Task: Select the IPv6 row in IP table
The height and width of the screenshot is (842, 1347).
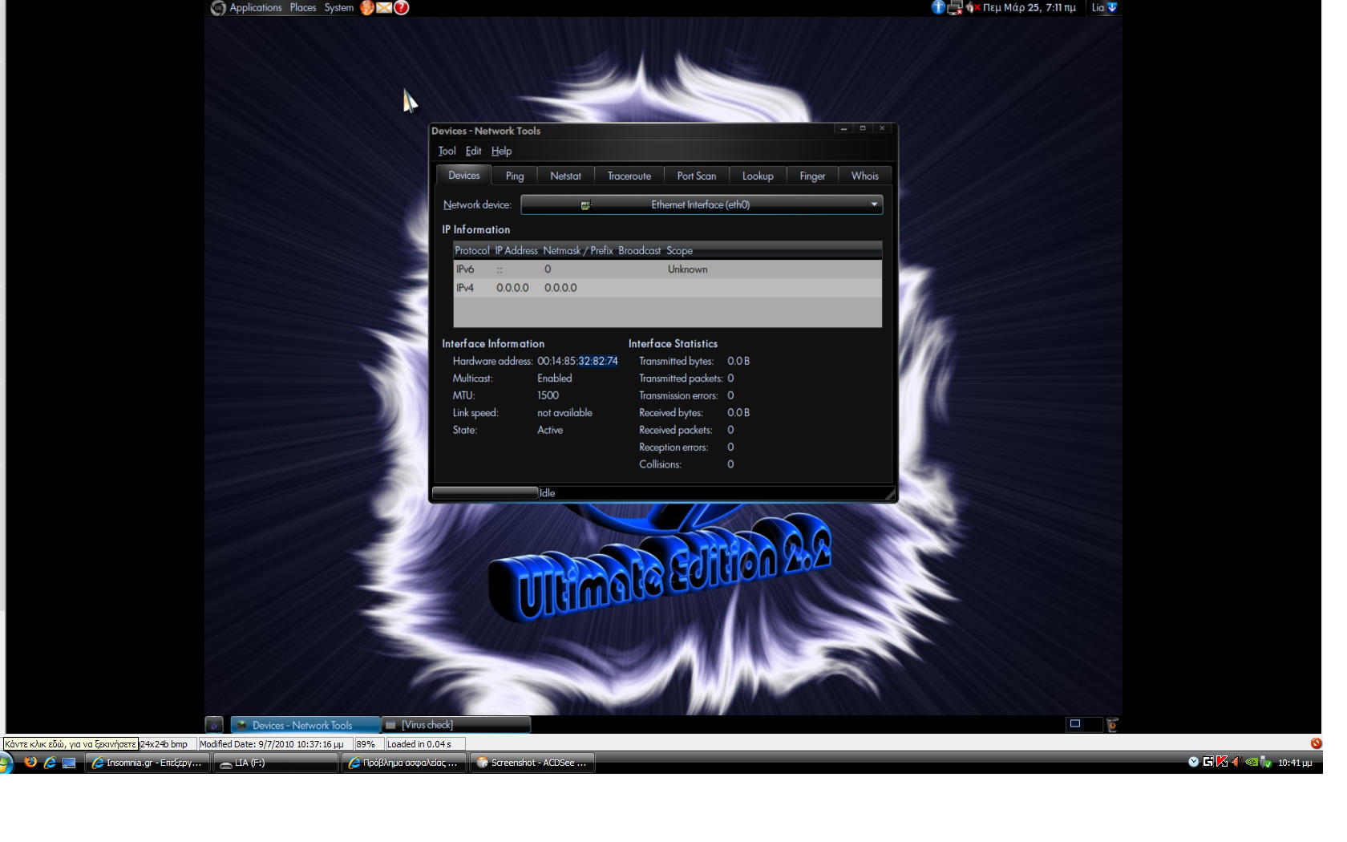Action: (x=667, y=269)
